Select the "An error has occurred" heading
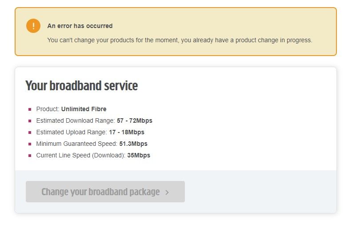Screen dimensions: 356x233 [80, 26]
